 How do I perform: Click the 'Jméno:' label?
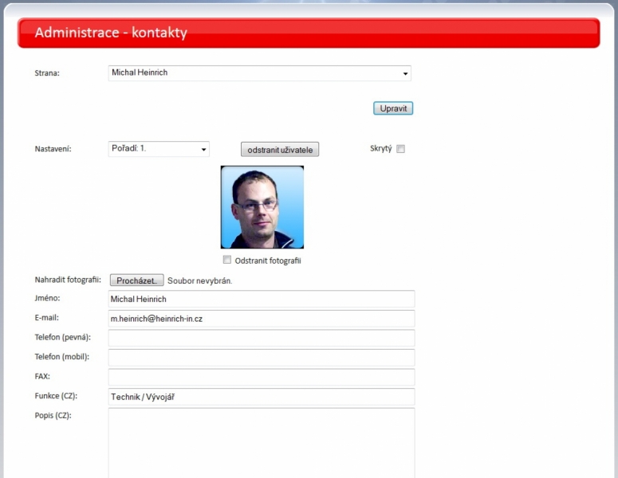[47, 298]
